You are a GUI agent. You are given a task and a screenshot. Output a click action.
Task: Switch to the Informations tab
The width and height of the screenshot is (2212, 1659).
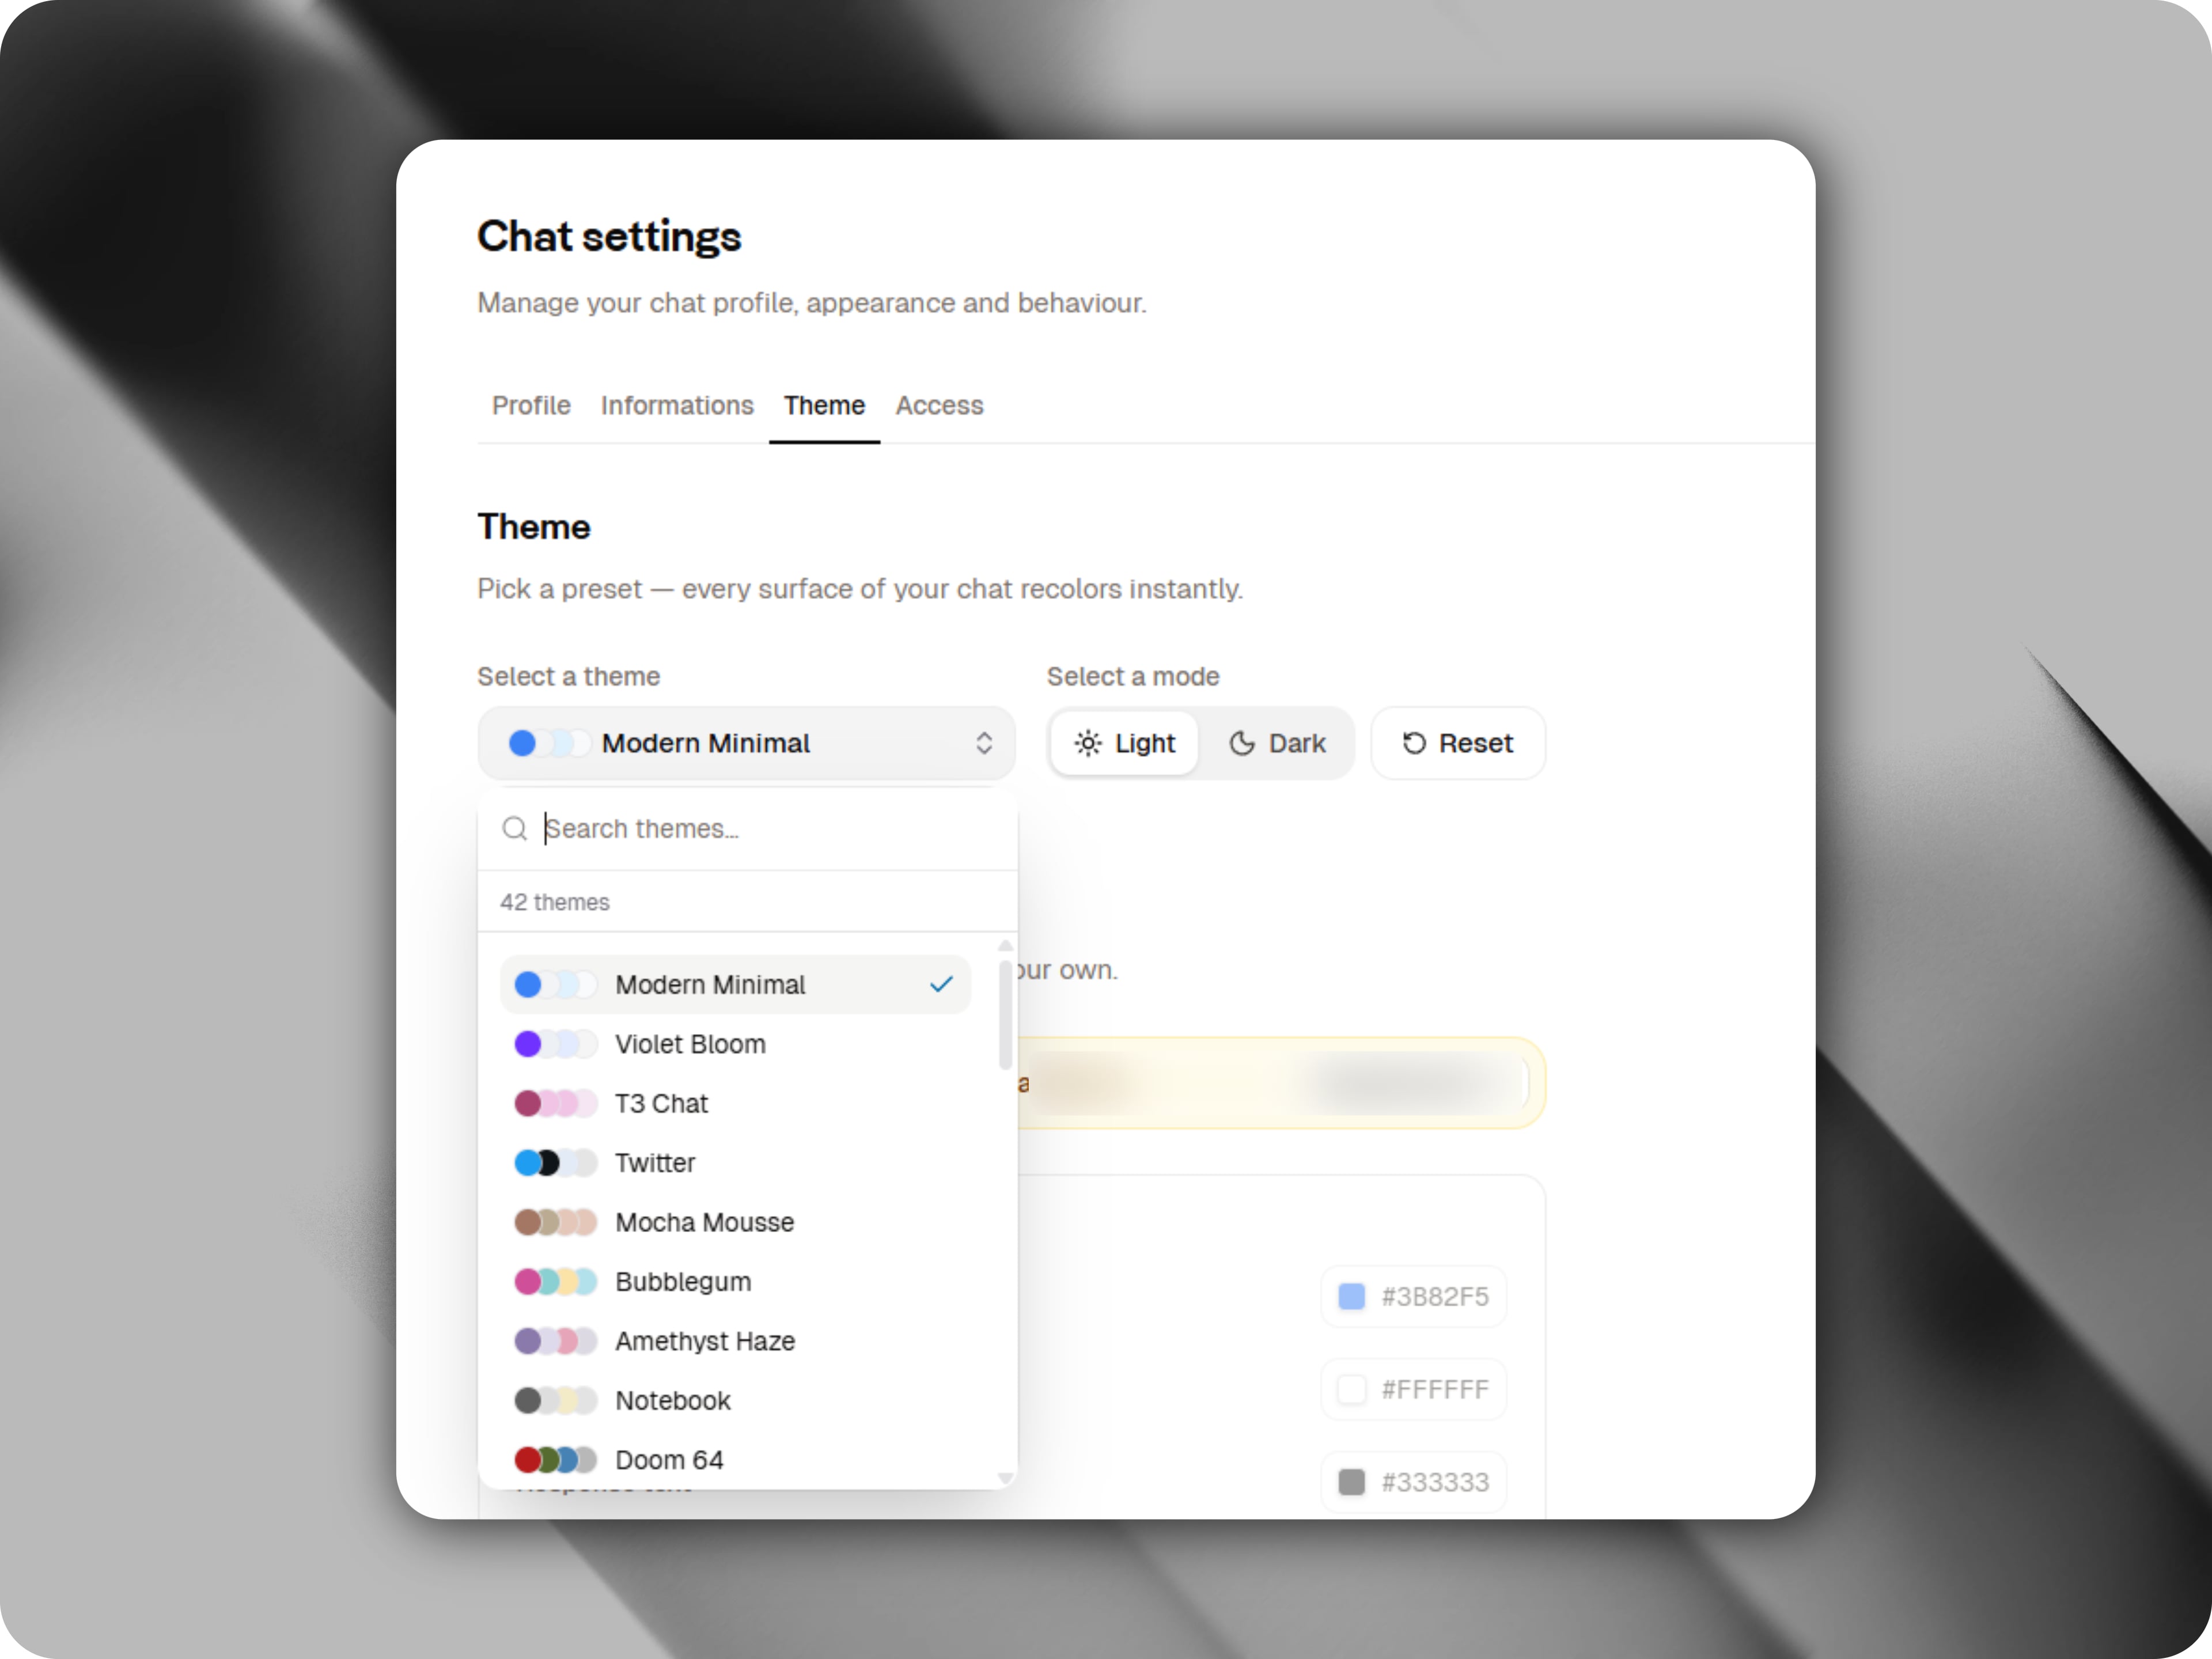coord(677,405)
